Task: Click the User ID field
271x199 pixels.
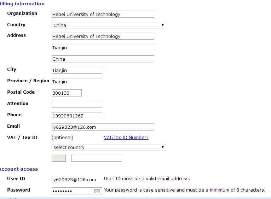Action: pyautogui.click(x=77, y=179)
